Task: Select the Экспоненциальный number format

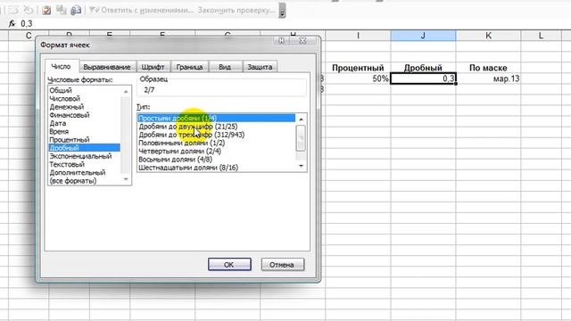Action: (x=85, y=156)
